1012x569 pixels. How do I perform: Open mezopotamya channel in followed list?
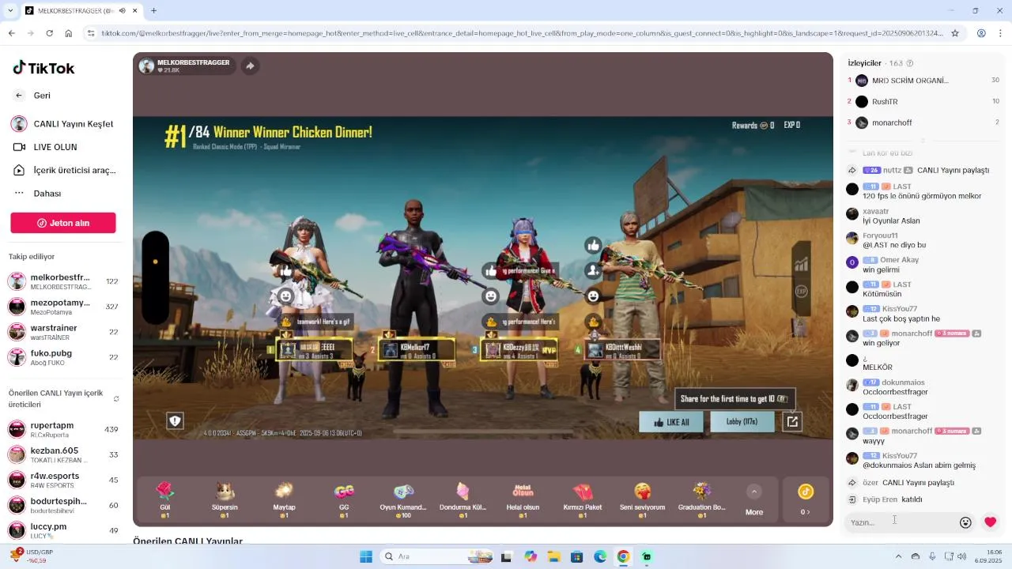63,307
